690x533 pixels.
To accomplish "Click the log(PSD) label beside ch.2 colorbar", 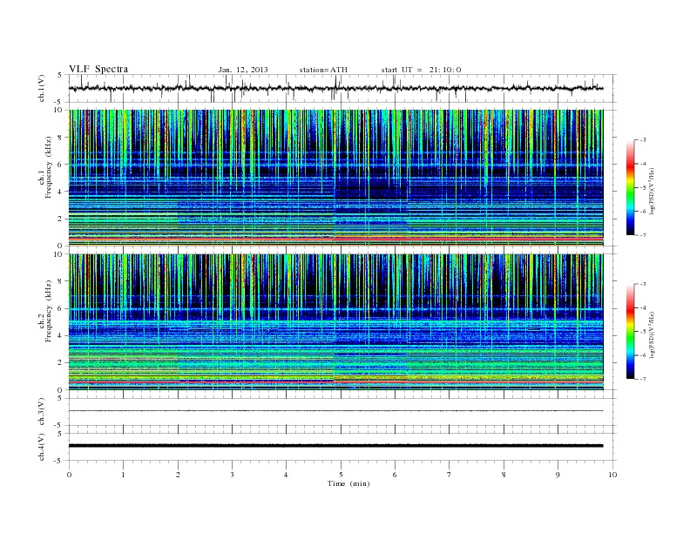I will point(652,334).
